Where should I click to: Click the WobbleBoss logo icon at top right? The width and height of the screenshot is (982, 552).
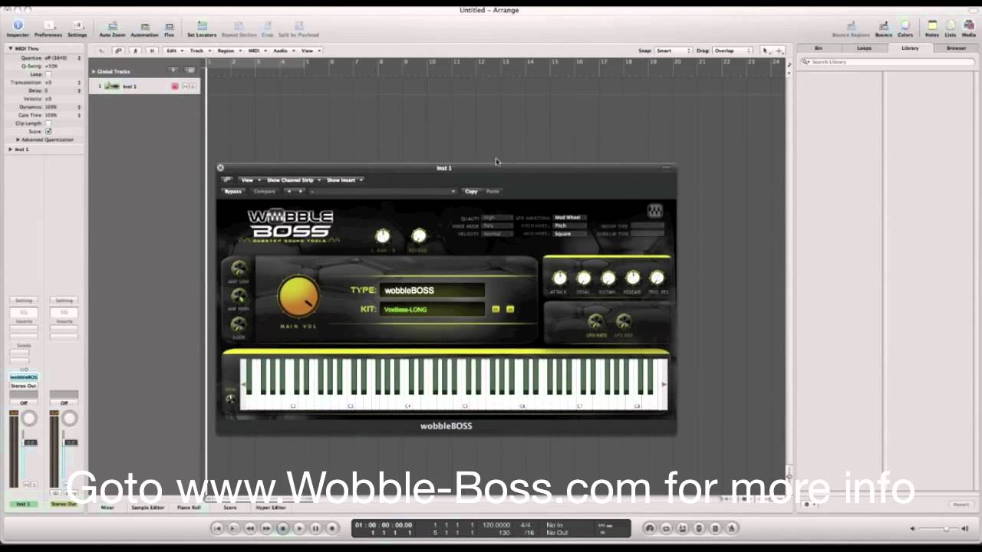[x=654, y=211]
